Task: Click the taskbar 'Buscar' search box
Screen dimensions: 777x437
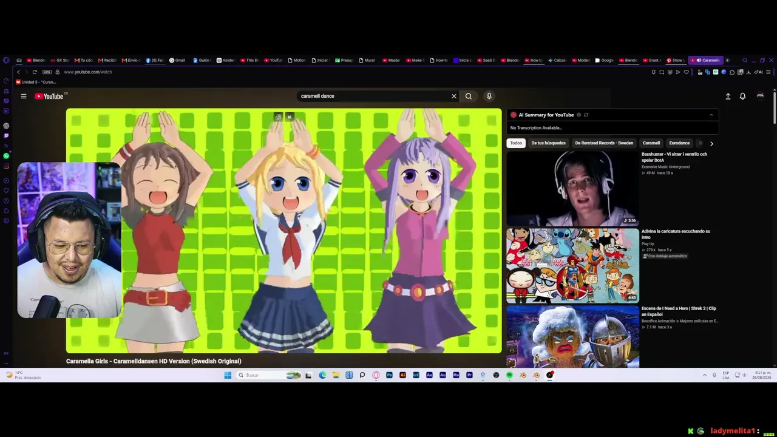Action: pyautogui.click(x=270, y=375)
